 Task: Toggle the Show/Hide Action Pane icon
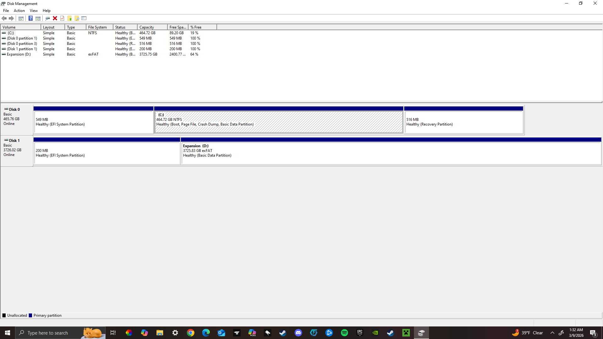tap(38, 18)
